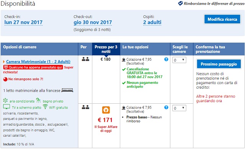Viewport: 245px width, 149px height.
Task: Click the free WiFi signal icon
Action: tap(45, 107)
